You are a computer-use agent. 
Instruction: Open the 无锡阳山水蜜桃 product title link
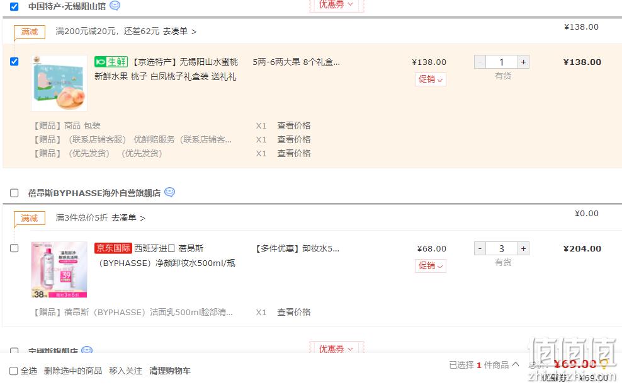166,69
